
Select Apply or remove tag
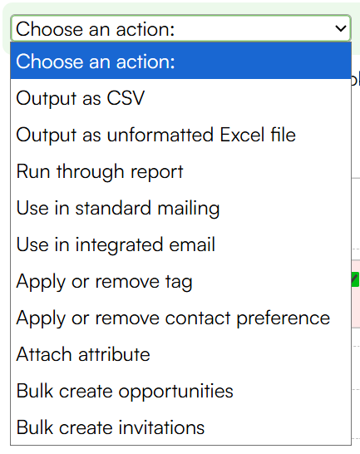180,281
